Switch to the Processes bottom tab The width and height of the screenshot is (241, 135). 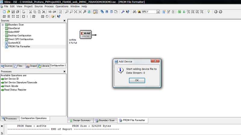point(10,118)
